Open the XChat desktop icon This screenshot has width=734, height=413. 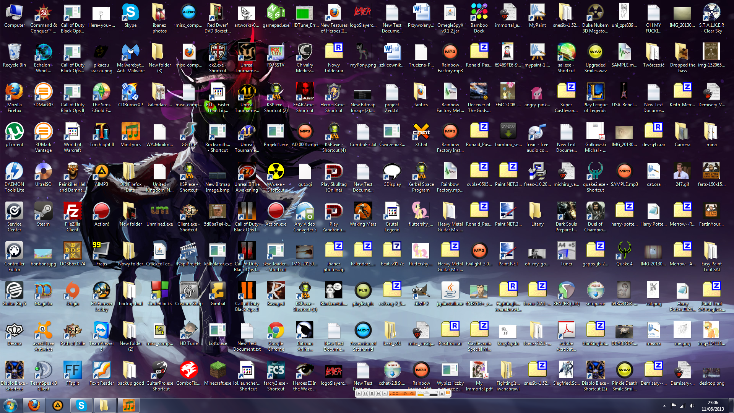(x=421, y=135)
